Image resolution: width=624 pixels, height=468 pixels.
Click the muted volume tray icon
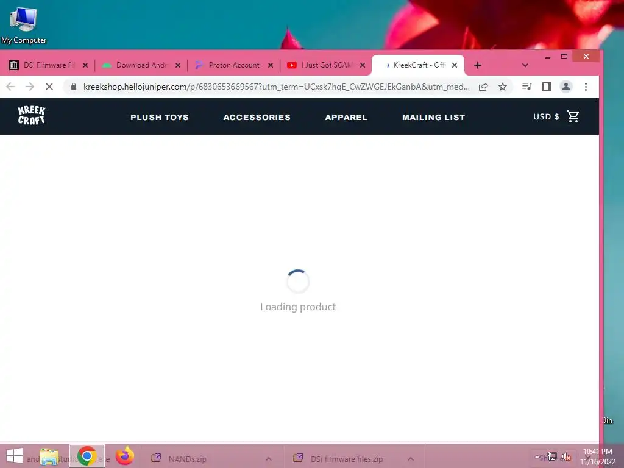[x=566, y=456]
